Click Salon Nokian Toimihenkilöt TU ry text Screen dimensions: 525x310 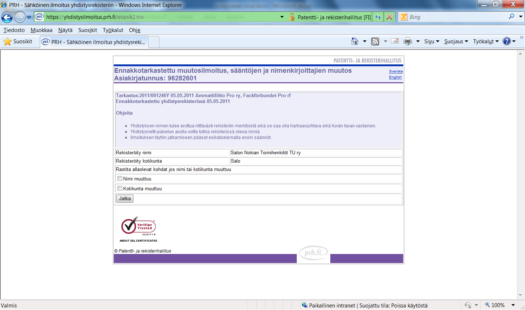266,153
